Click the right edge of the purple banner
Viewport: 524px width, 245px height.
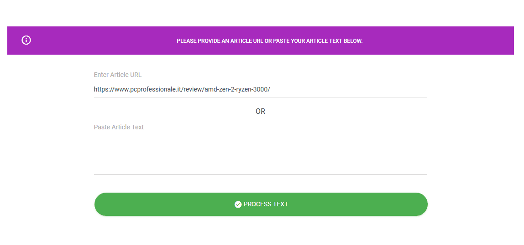tap(509, 41)
